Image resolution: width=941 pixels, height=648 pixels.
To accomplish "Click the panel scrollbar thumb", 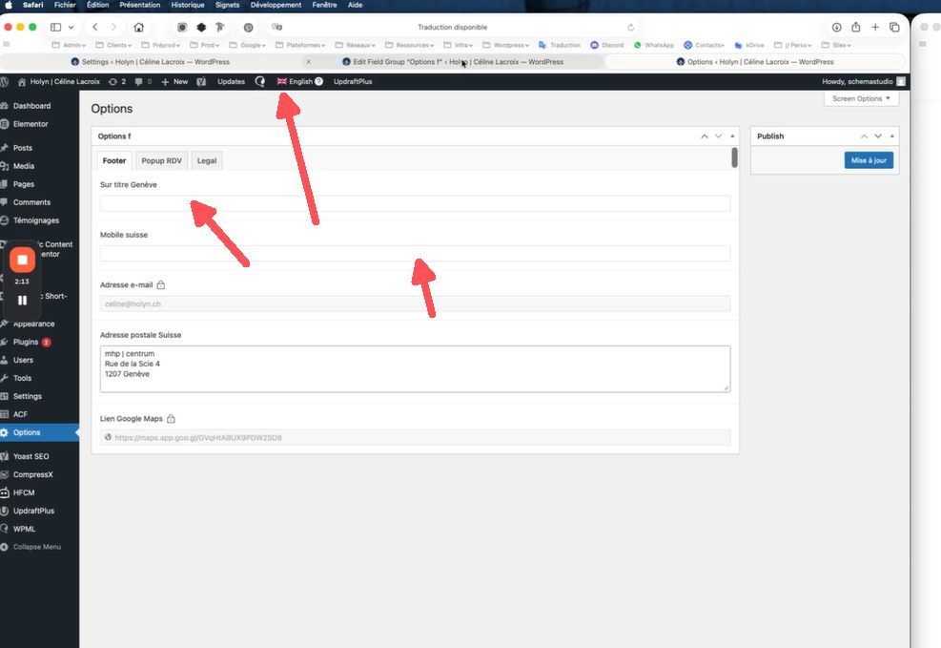I will (734, 158).
